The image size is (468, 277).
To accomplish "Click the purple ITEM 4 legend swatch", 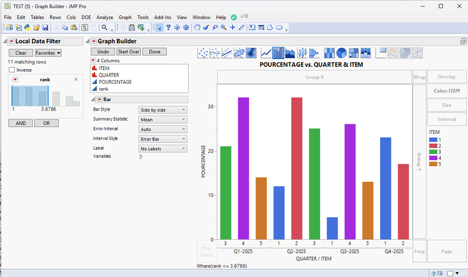I will click(433, 158).
